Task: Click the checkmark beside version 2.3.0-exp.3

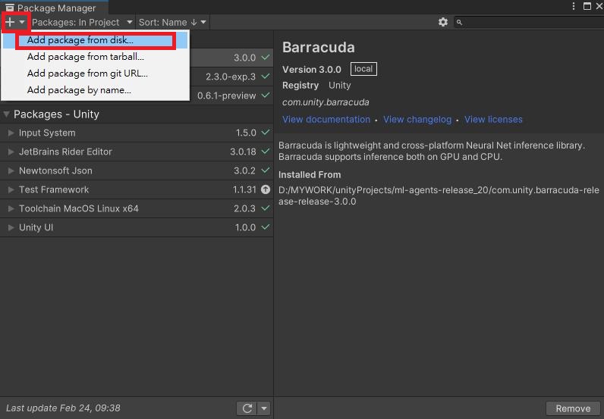Action: coord(266,77)
